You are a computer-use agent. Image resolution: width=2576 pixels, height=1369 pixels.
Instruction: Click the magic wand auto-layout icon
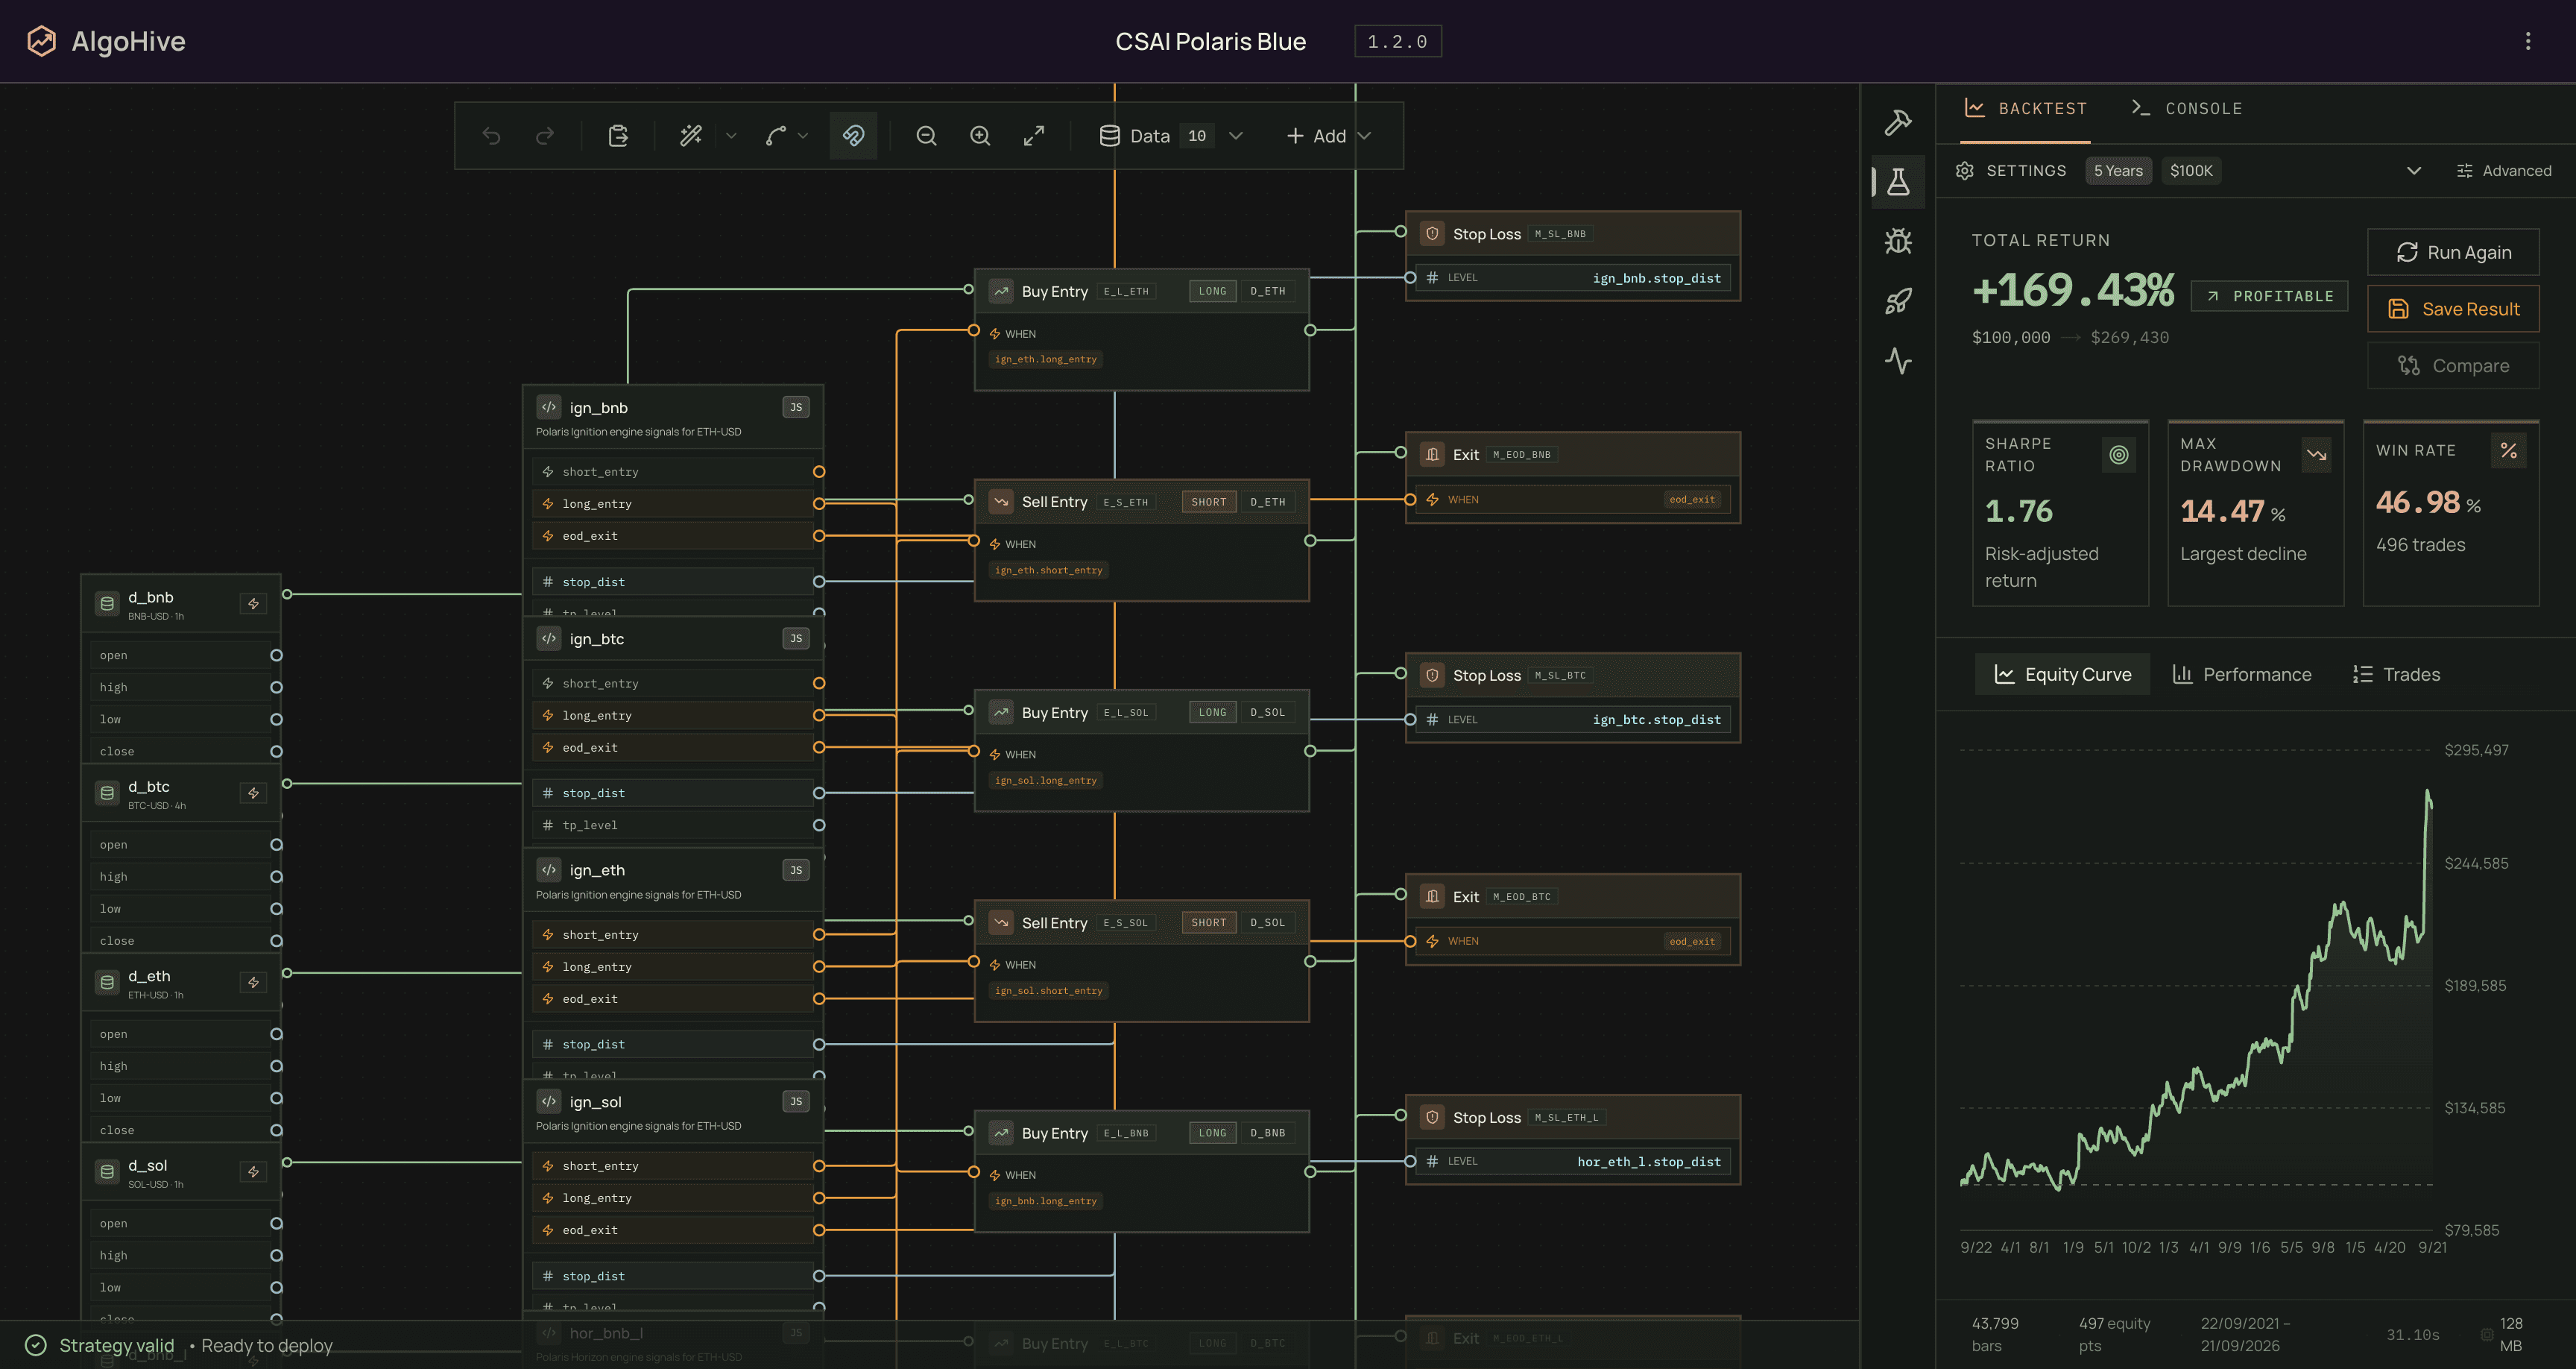tap(691, 136)
